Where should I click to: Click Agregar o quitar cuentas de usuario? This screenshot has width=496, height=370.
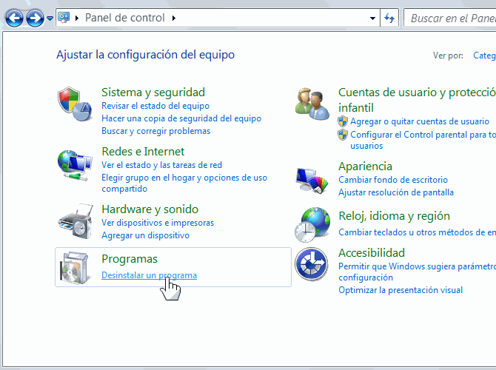click(x=420, y=121)
